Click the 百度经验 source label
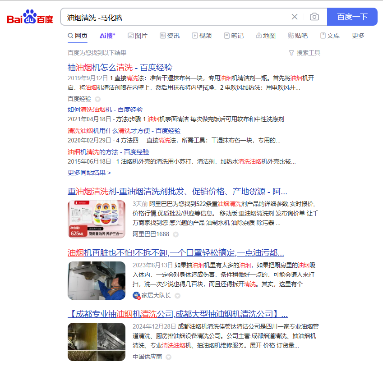The width and height of the screenshot is (383, 371). [79, 99]
